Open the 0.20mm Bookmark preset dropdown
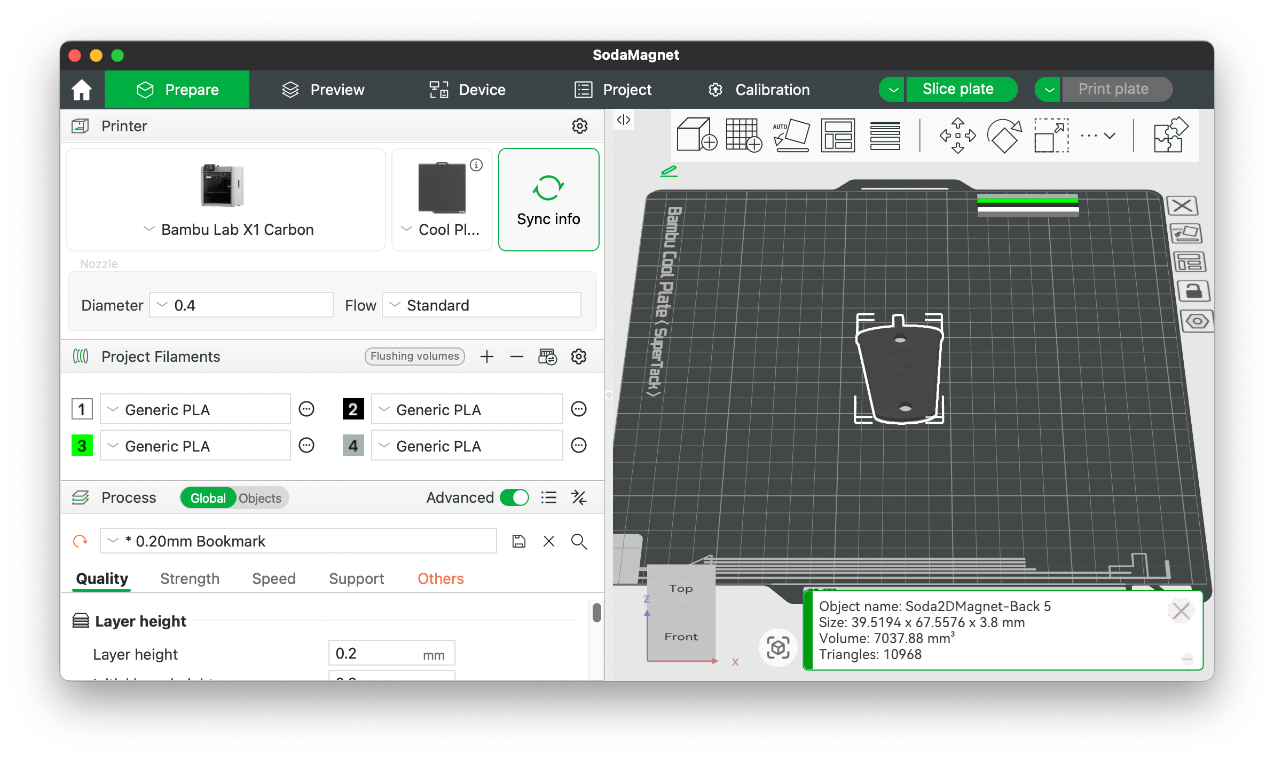The width and height of the screenshot is (1274, 760). (298, 541)
